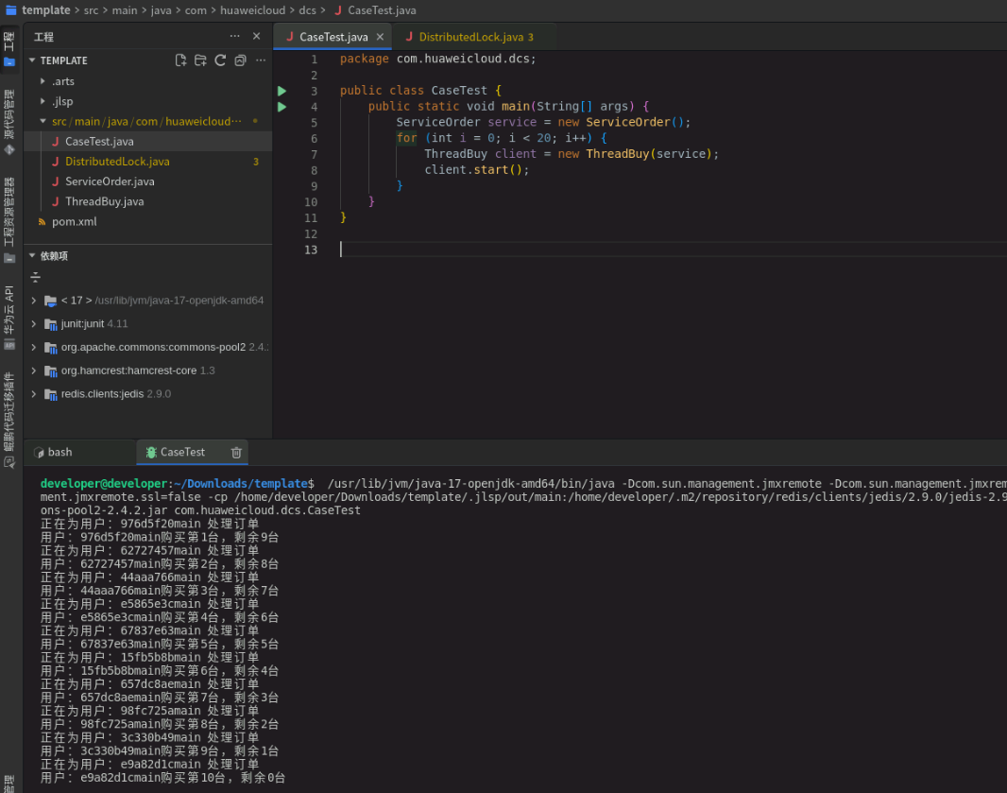Run the CaseTest class from gutter
1007x793 pixels.
point(282,91)
